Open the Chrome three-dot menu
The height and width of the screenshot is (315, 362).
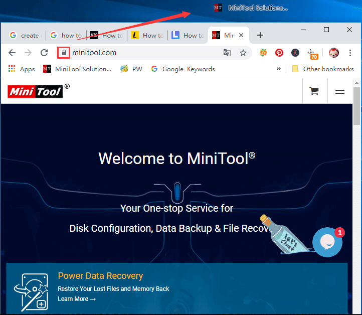(x=350, y=53)
